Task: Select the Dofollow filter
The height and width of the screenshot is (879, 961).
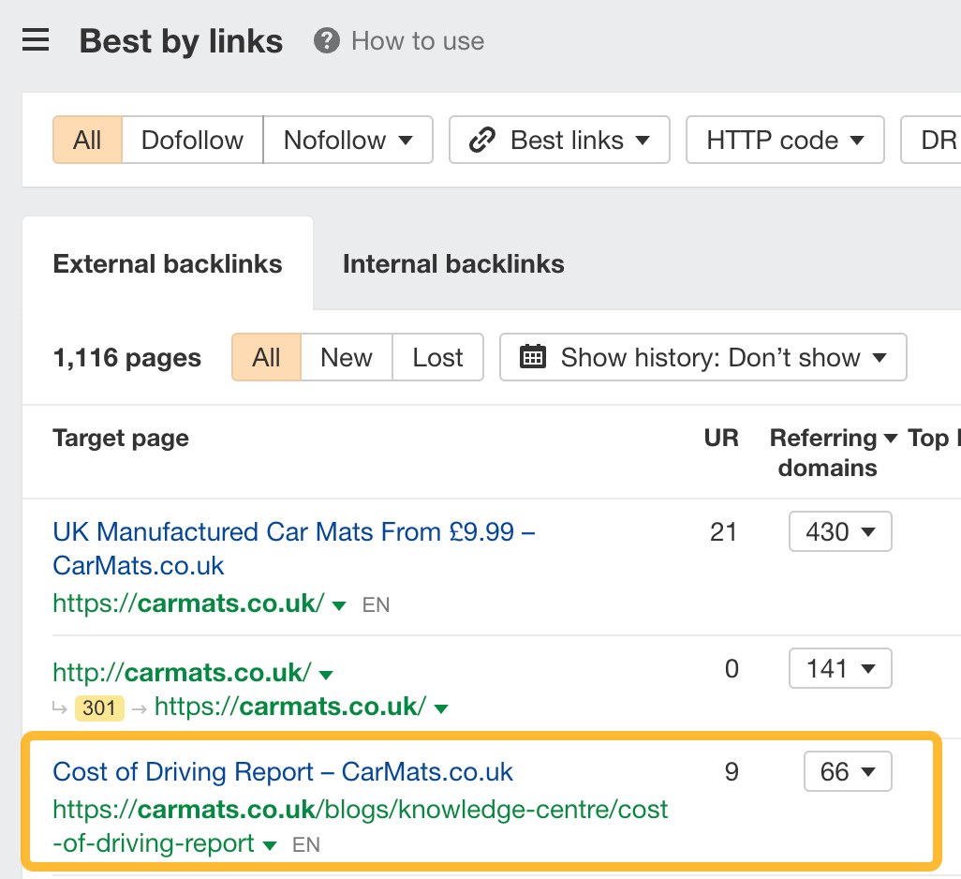Action: [x=191, y=140]
